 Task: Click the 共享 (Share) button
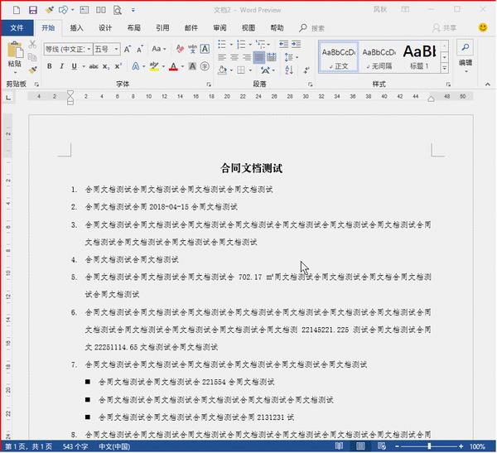pos(445,27)
